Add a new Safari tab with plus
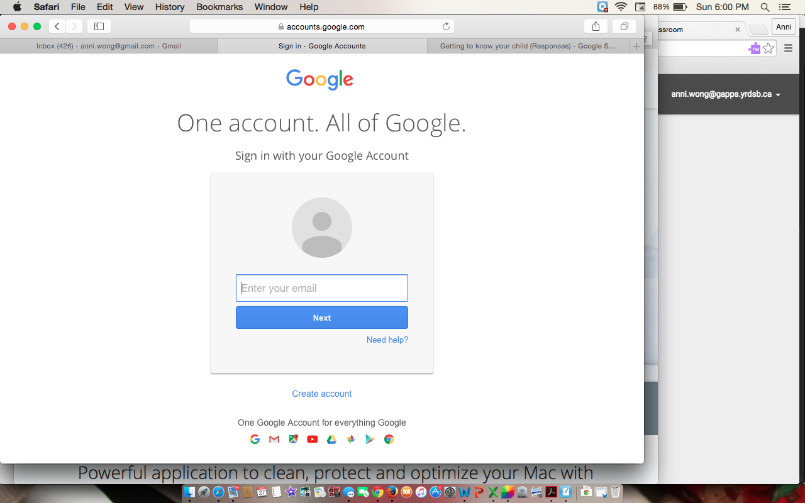The image size is (805, 503). click(636, 46)
